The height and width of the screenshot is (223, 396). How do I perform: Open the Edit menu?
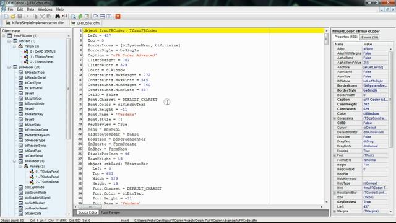[x=20, y=9]
